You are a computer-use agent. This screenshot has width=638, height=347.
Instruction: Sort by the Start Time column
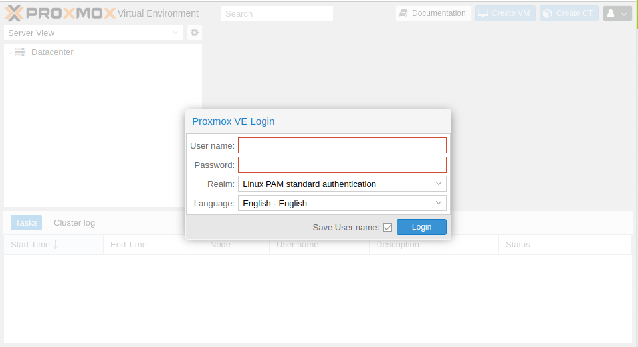54,245
